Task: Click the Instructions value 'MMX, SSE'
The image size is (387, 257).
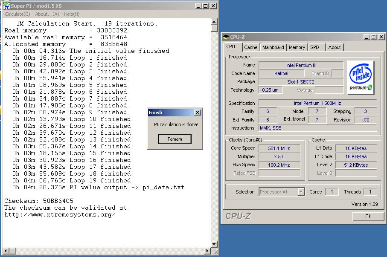Action: (317, 128)
